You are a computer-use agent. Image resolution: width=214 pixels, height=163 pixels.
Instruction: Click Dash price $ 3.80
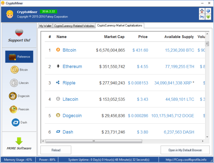pos(143,132)
